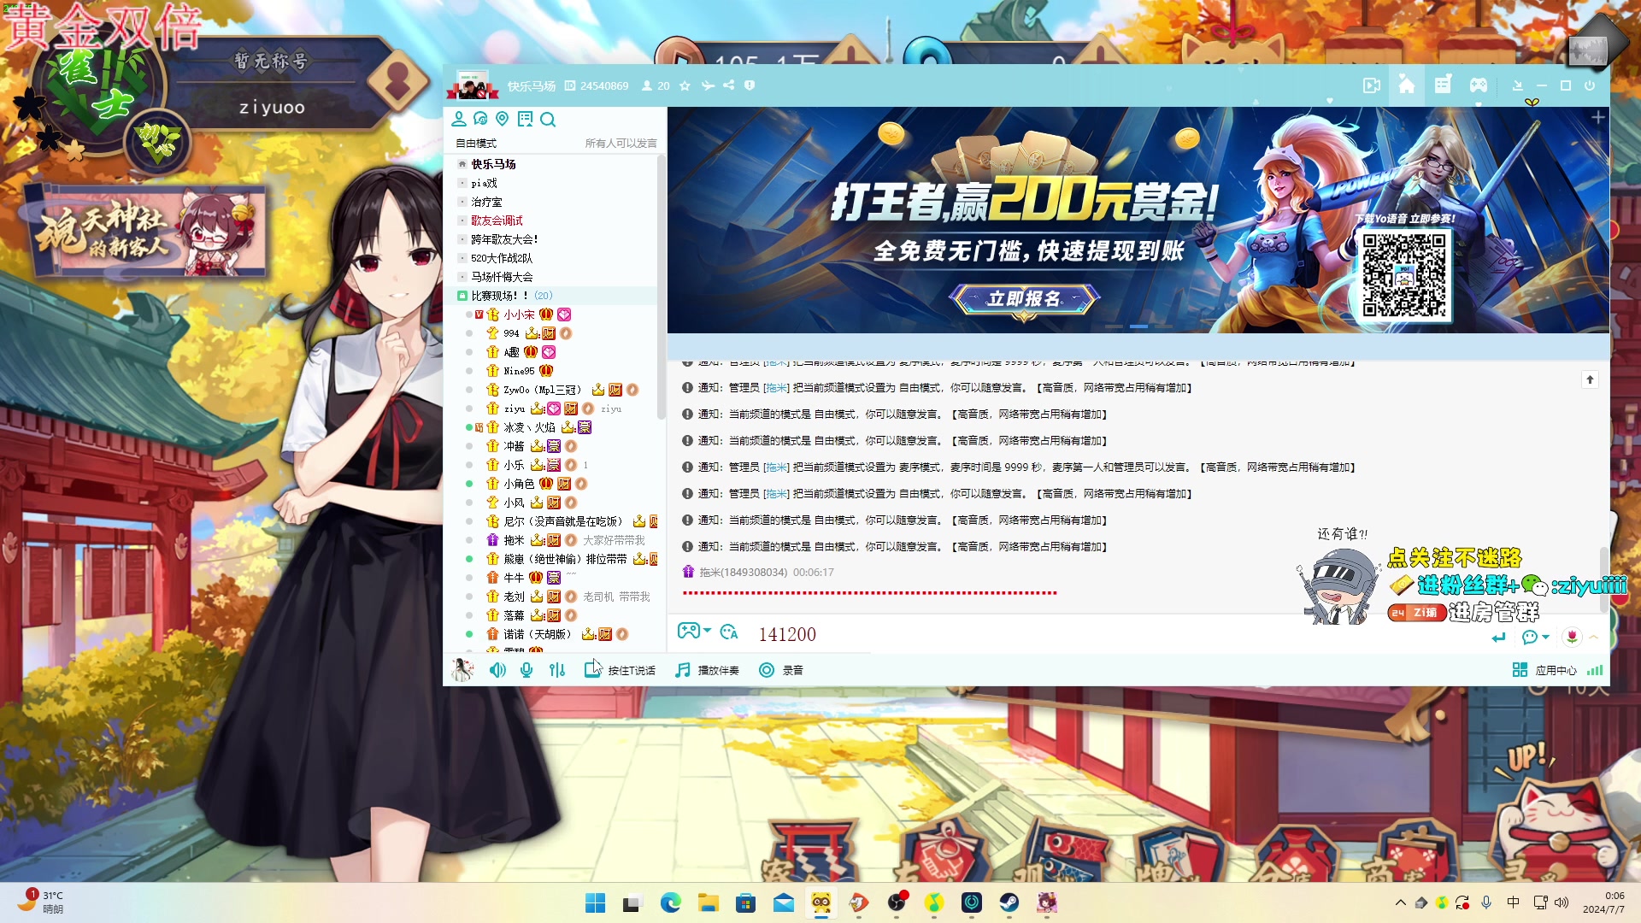Click the location pin icon in sidebar
The height and width of the screenshot is (923, 1641).
pos(503,119)
